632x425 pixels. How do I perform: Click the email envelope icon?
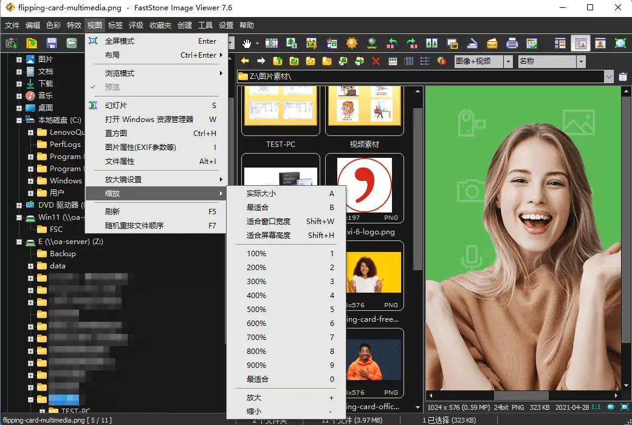point(492,43)
